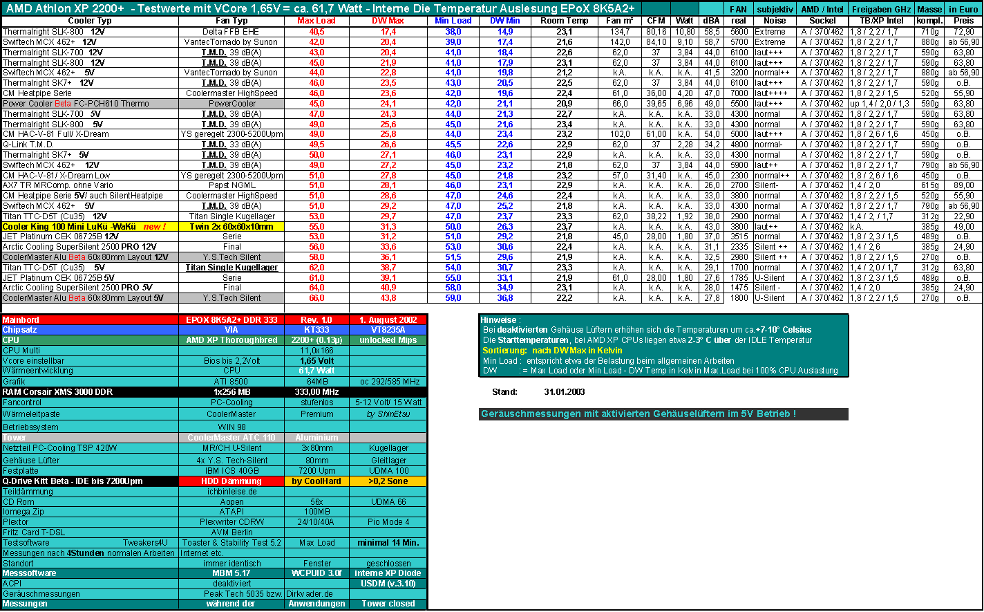Select the yellow 'Sortierung: nach DW Max in Kelvin' line
The width and height of the screenshot is (984, 612).
tap(552, 351)
